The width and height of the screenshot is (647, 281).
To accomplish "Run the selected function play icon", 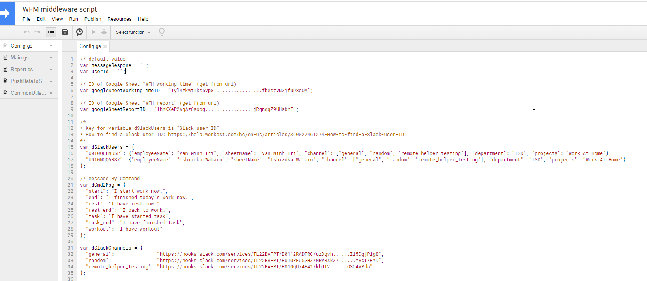I will pyautogui.click(x=93, y=32).
